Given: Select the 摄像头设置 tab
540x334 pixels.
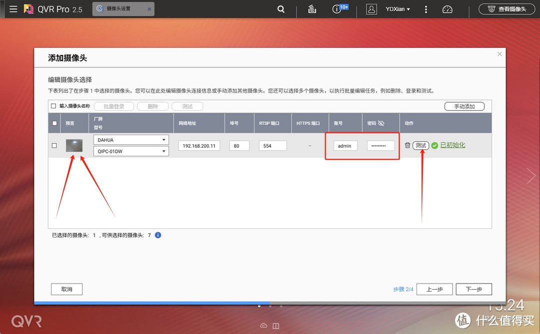Looking at the screenshot, I should (119, 8).
